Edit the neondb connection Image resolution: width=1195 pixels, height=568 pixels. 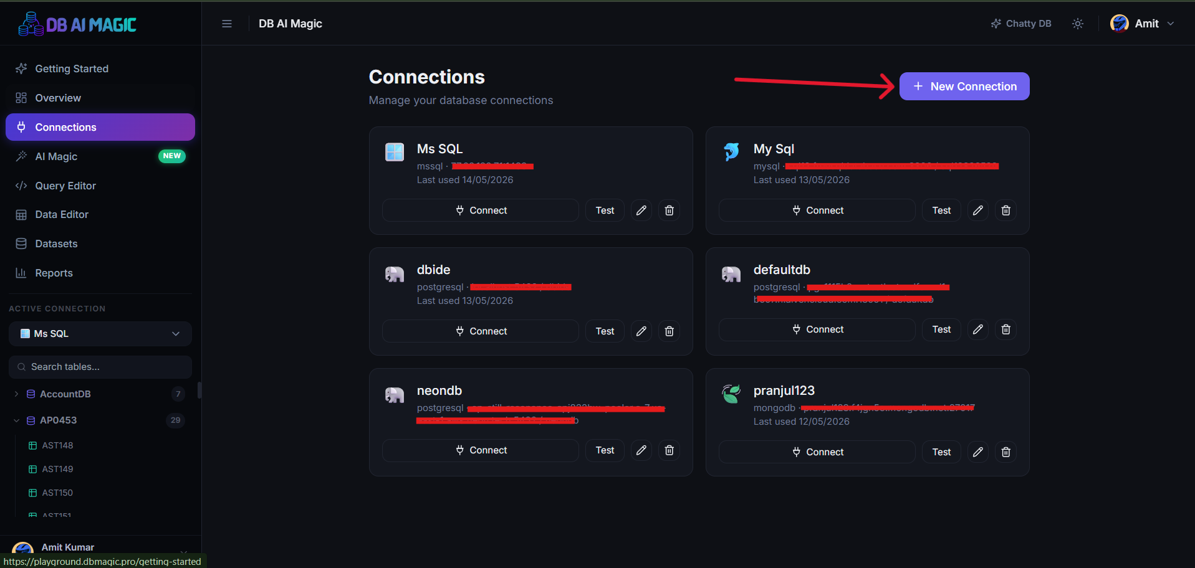(x=641, y=450)
